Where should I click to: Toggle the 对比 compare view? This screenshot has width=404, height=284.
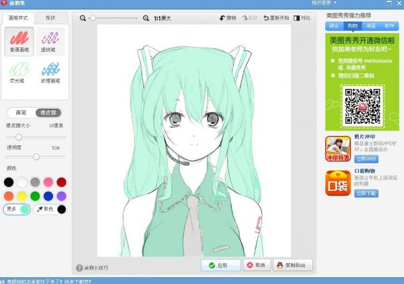tap(302, 18)
